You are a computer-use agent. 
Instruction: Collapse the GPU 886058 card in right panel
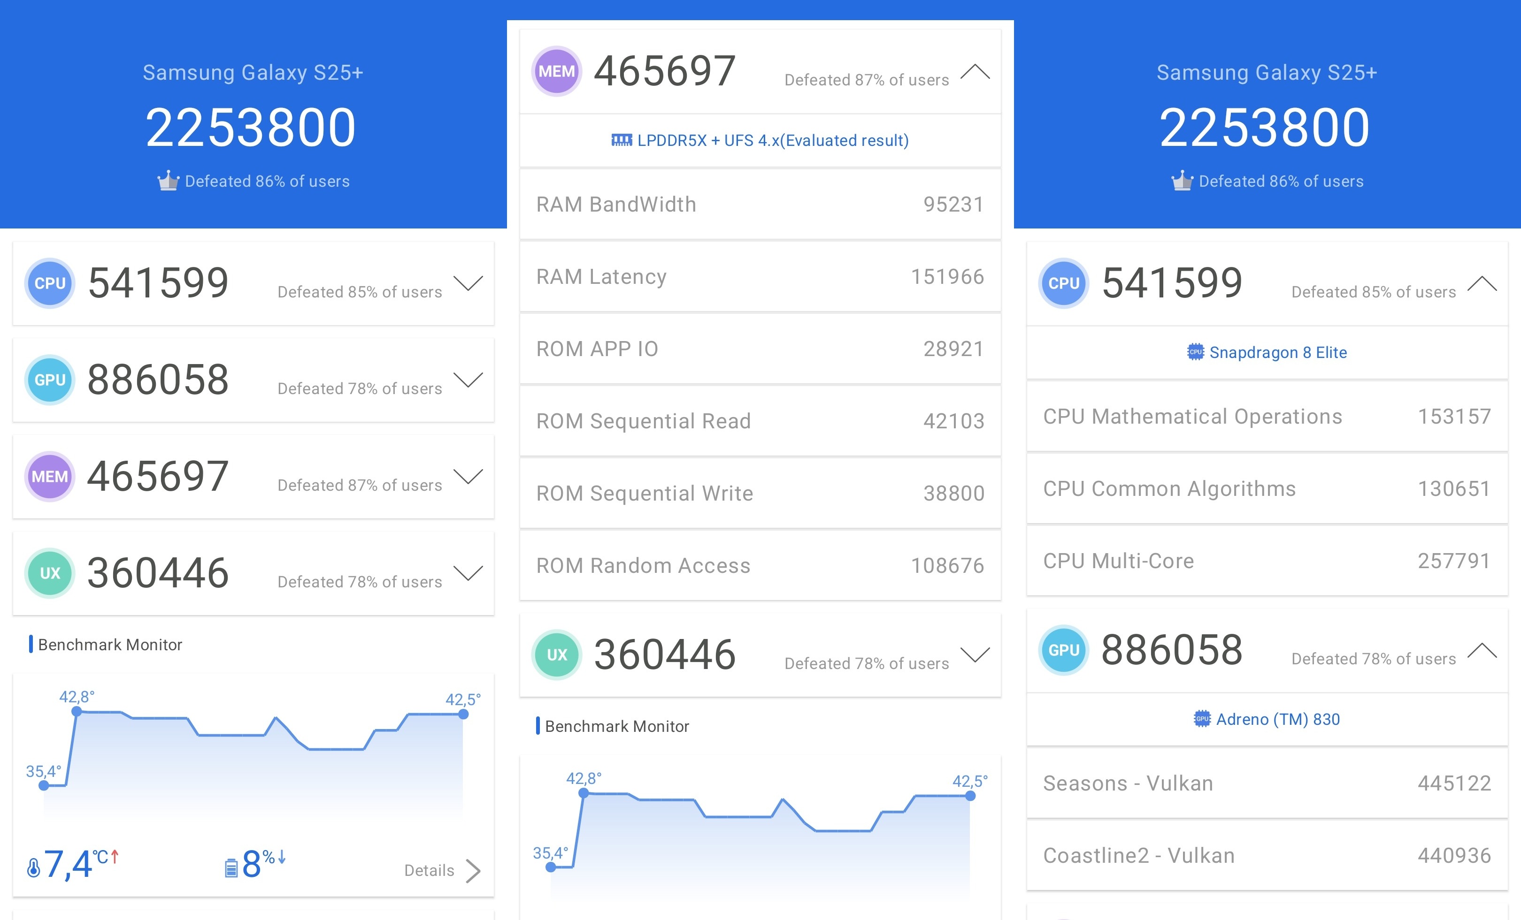click(1482, 650)
